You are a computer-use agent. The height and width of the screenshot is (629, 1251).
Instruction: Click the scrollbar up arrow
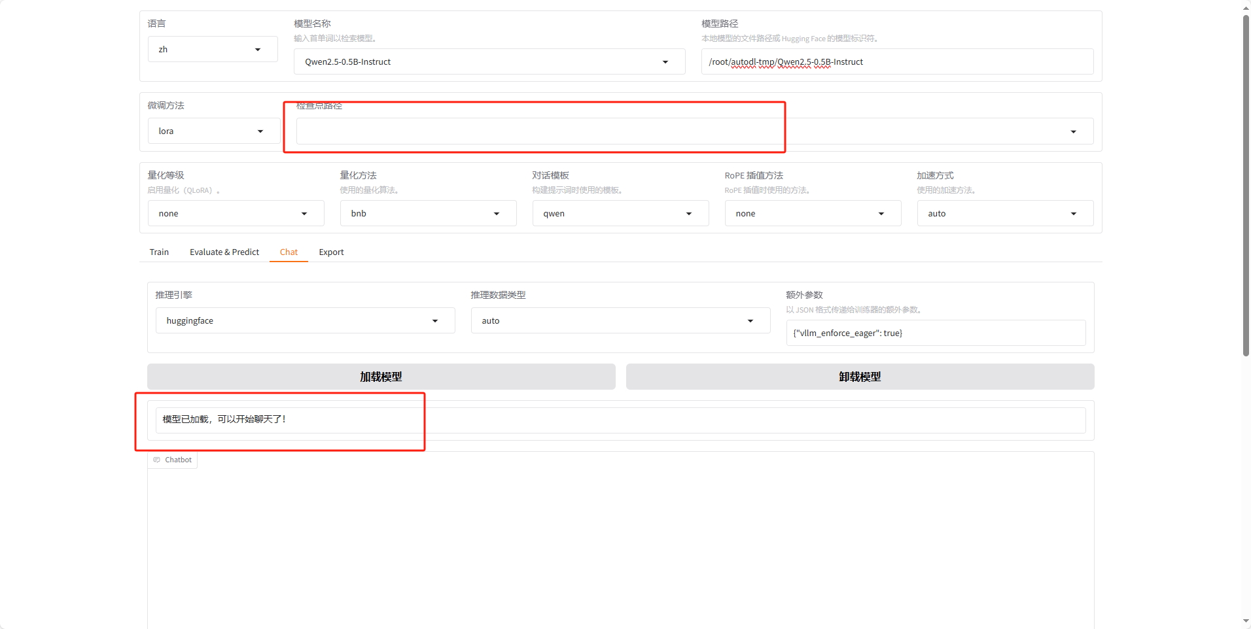point(1246,8)
